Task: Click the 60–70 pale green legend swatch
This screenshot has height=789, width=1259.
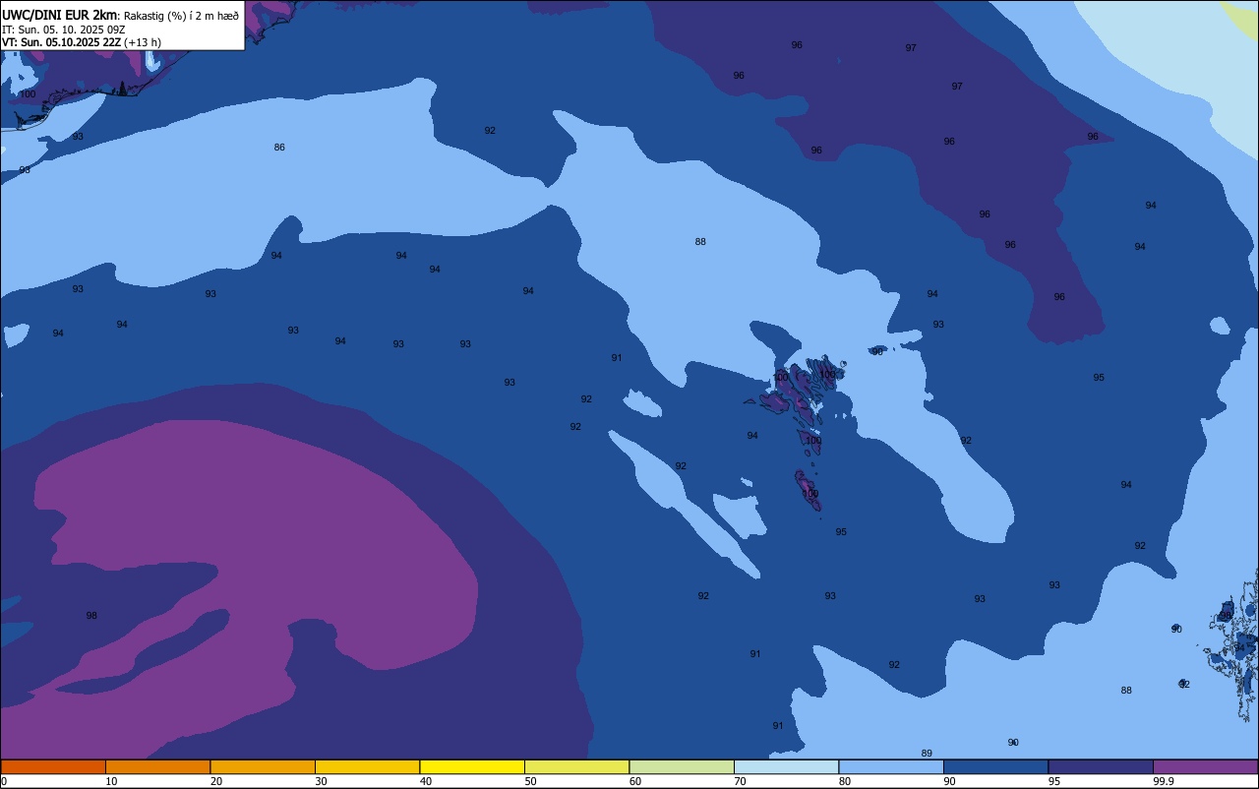Action: pos(682,766)
